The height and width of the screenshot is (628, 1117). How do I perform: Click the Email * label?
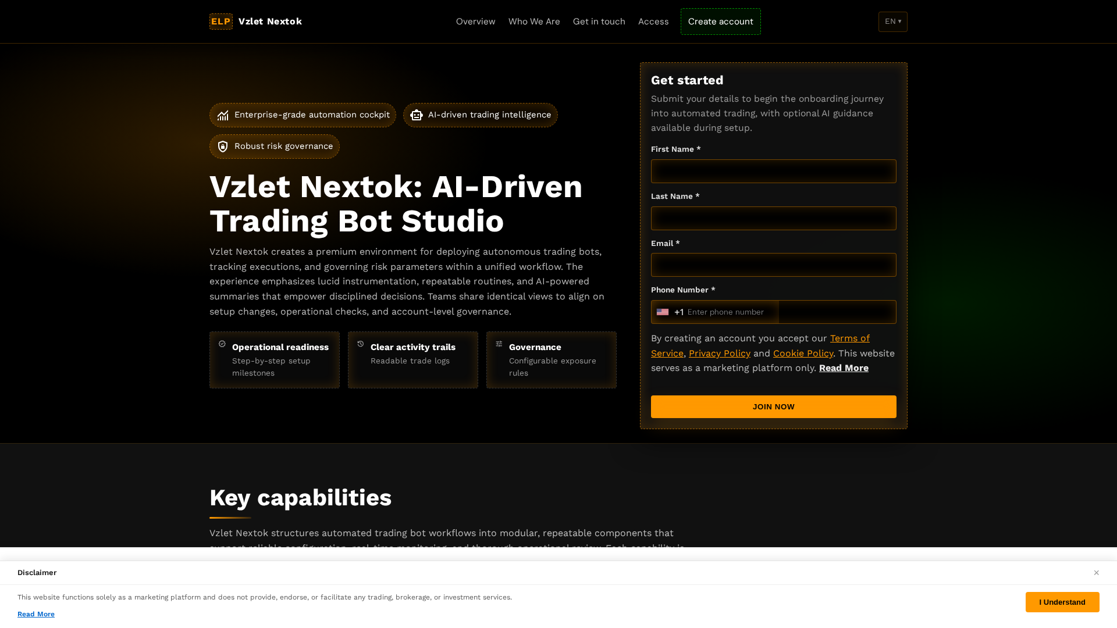click(665, 244)
